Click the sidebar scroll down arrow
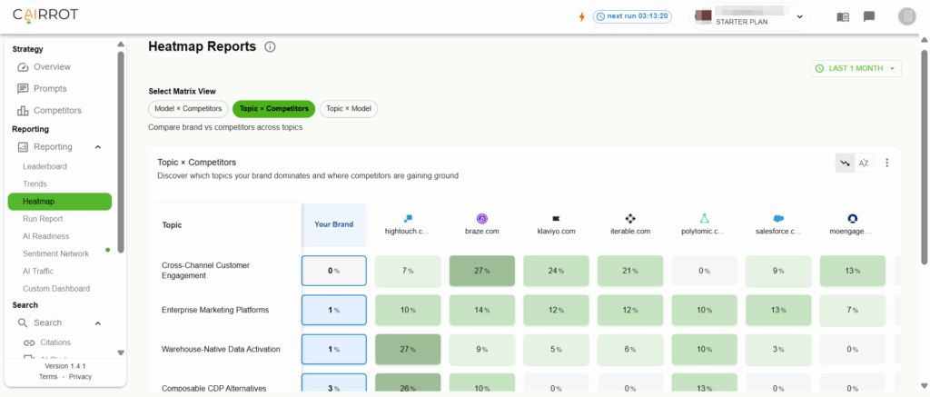930x397 pixels. pyautogui.click(x=121, y=352)
